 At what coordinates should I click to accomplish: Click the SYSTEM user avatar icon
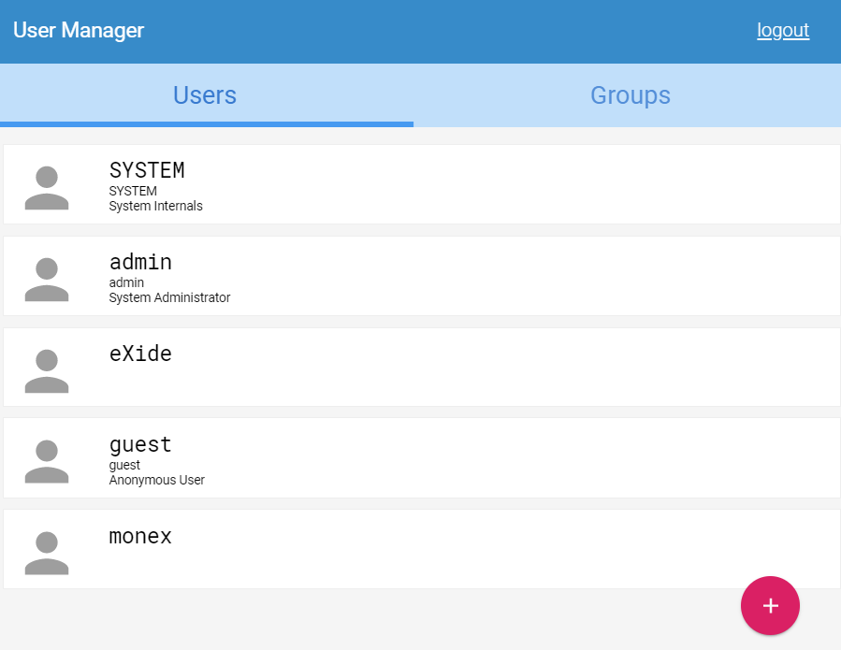(47, 187)
